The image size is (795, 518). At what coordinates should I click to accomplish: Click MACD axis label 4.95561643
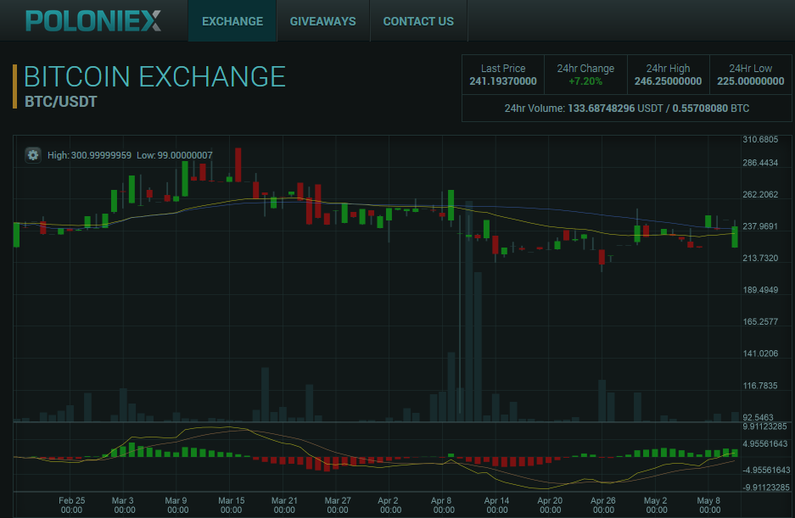[x=765, y=444]
